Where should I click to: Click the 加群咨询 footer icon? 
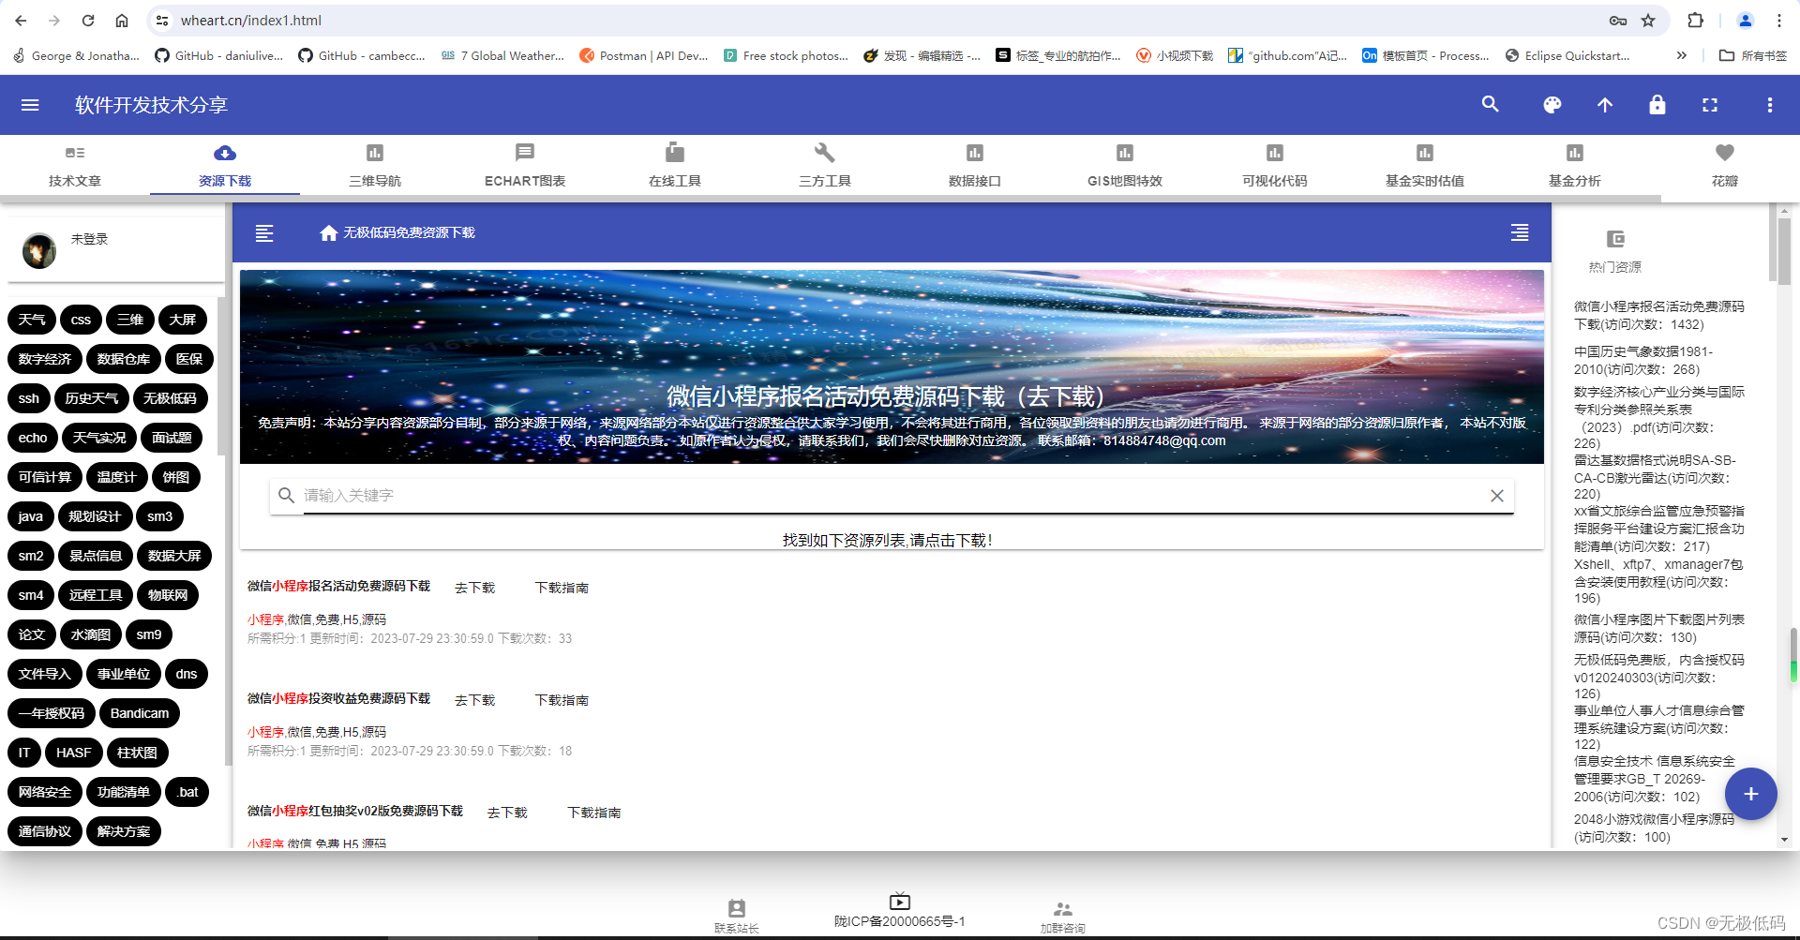(1062, 909)
